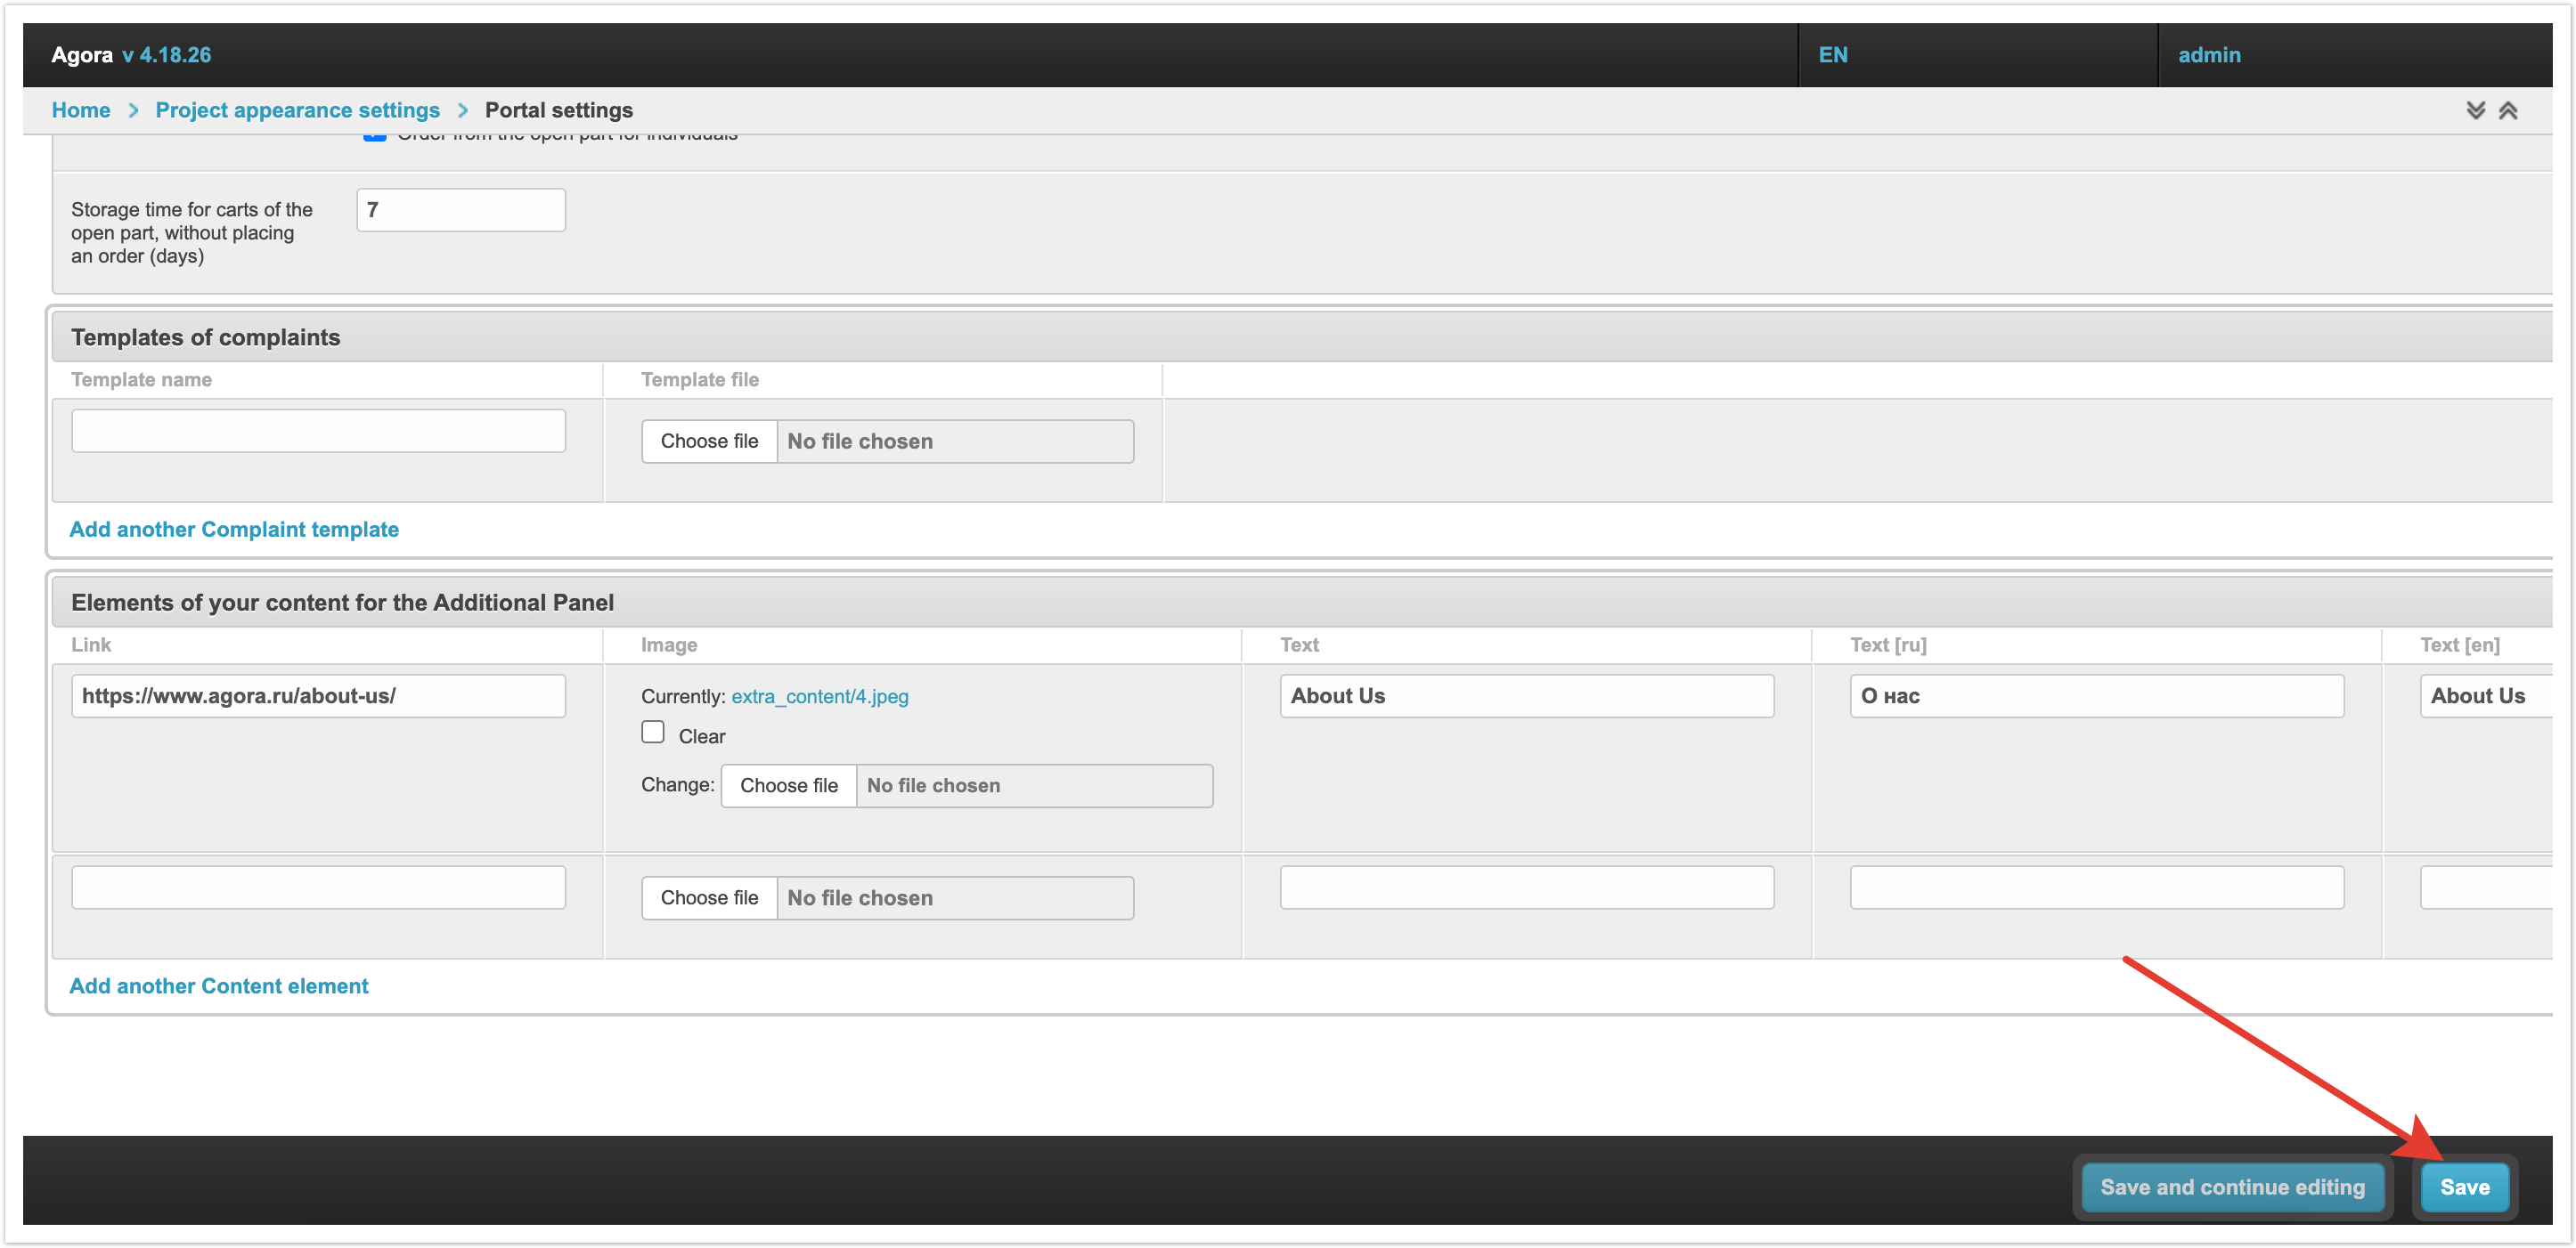Screen dimensions: 2576x1248
Task: Open the EN language menu
Action: pos(1832,55)
